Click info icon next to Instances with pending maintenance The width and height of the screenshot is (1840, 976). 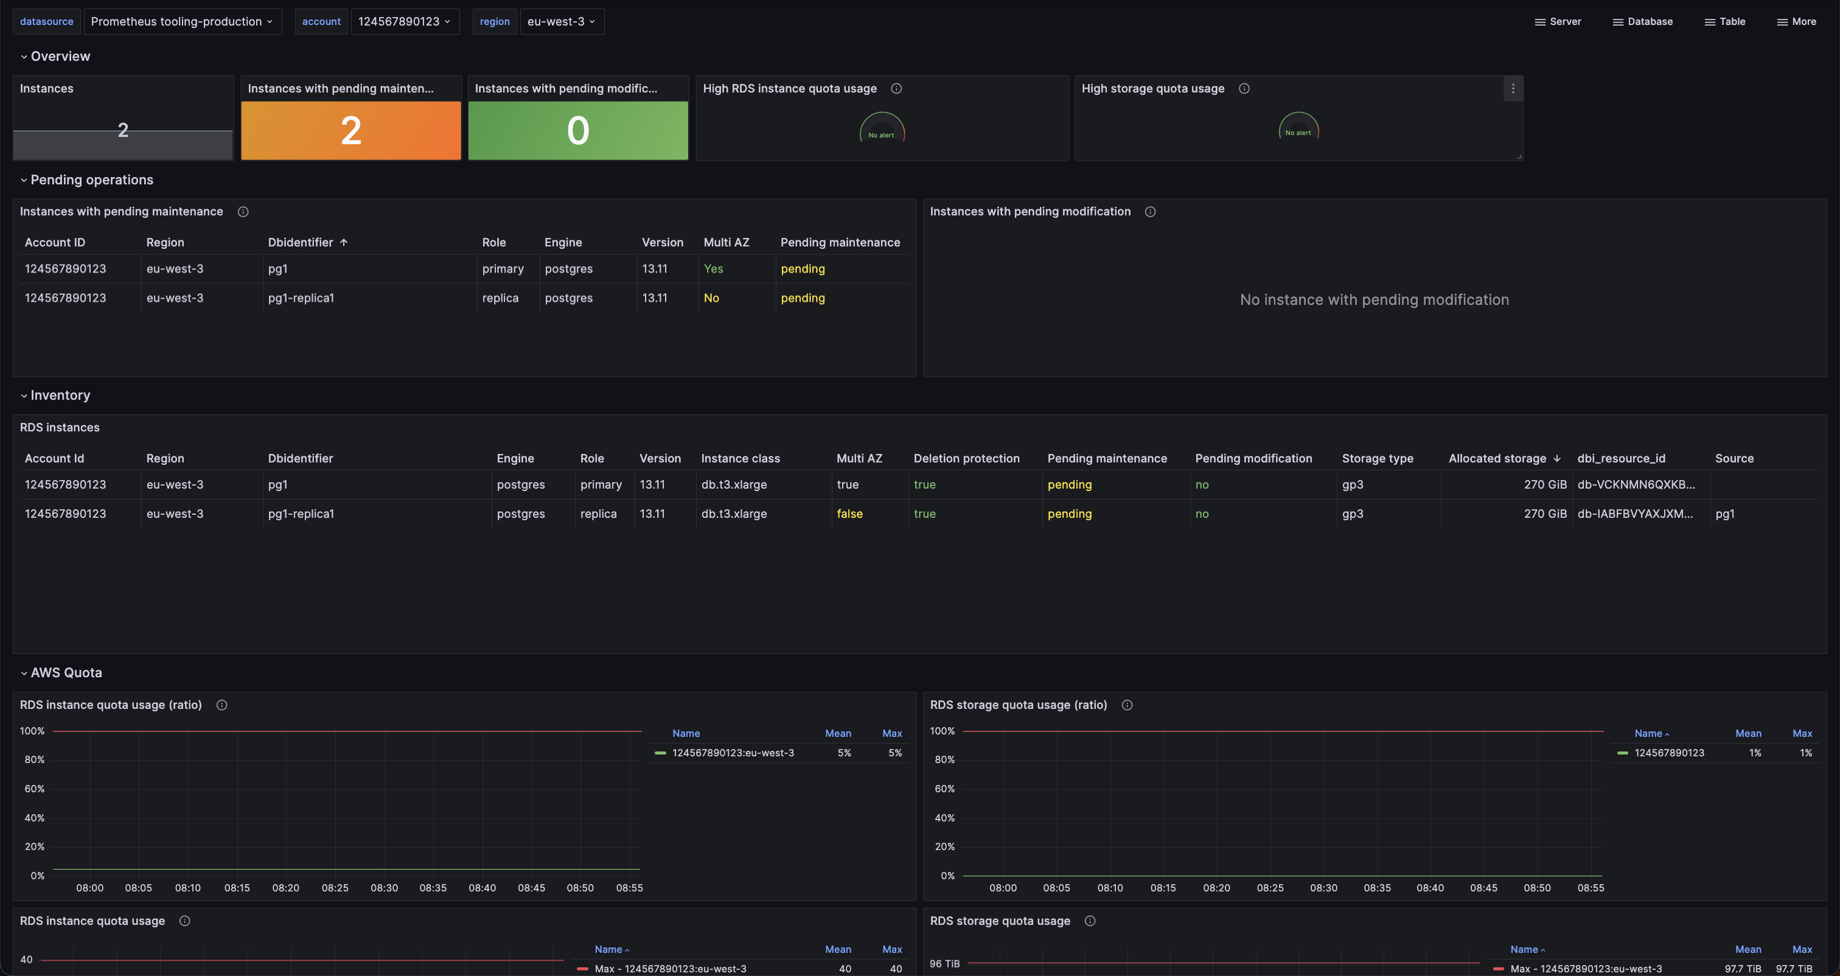[x=243, y=212]
